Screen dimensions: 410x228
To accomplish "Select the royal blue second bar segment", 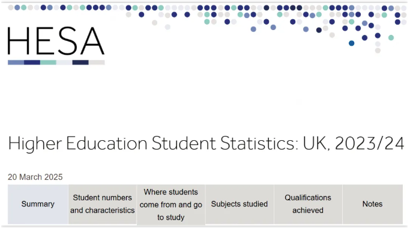I will pyautogui.click(x=32, y=63).
